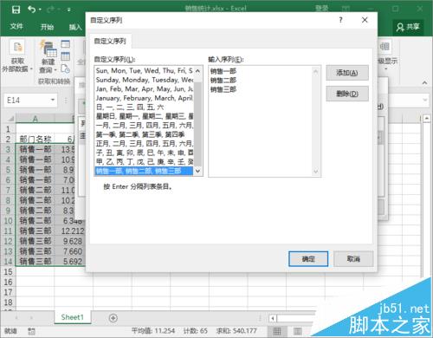Screen dimensions: 433x338
Task: Click the custom list scrollbar down arrow
Action: pyautogui.click(x=197, y=171)
